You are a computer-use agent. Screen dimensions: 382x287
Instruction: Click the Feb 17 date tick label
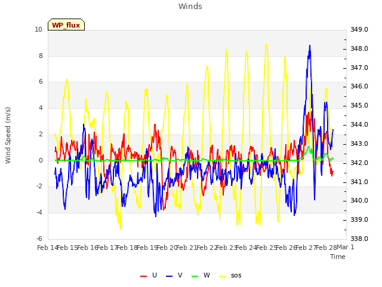(x=107, y=248)
